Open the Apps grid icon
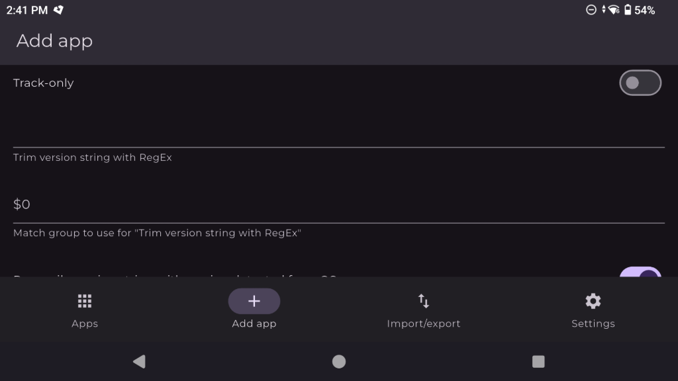 pyautogui.click(x=84, y=302)
